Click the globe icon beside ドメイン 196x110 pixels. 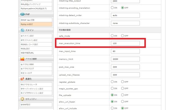tap(22, 30)
